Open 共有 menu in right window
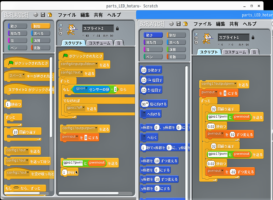 tap(234, 24)
